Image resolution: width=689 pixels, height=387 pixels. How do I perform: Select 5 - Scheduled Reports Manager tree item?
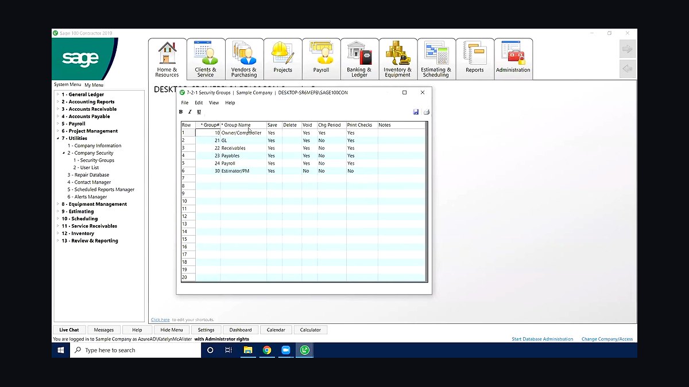pos(101,190)
